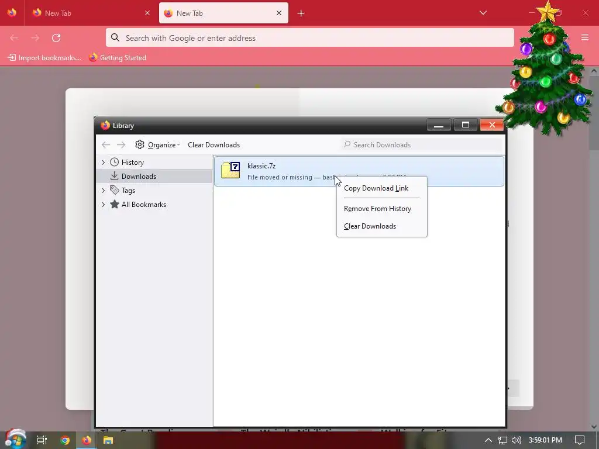The height and width of the screenshot is (449, 599).
Task: Launch Chrome from the taskbar
Action: pos(65,440)
